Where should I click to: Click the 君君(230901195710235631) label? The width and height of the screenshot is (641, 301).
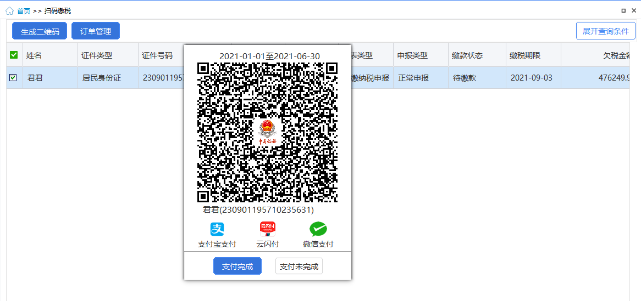[x=258, y=210]
